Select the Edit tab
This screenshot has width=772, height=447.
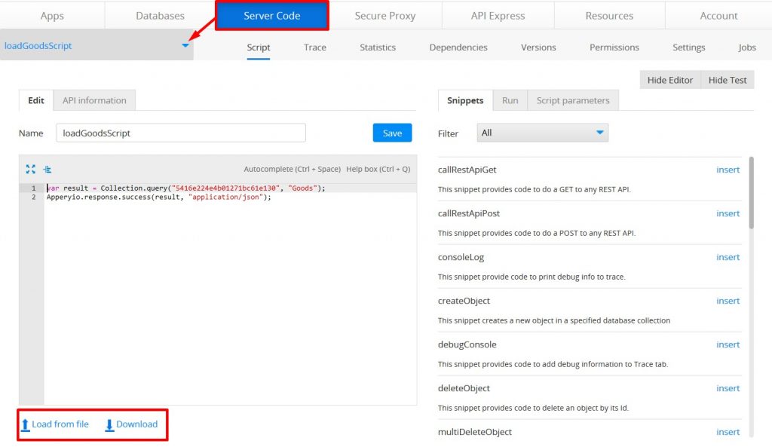click(x=36, y=100)
